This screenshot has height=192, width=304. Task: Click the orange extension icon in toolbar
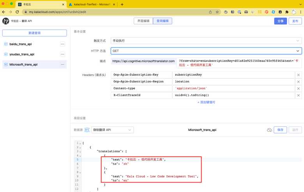coord(267,12)
